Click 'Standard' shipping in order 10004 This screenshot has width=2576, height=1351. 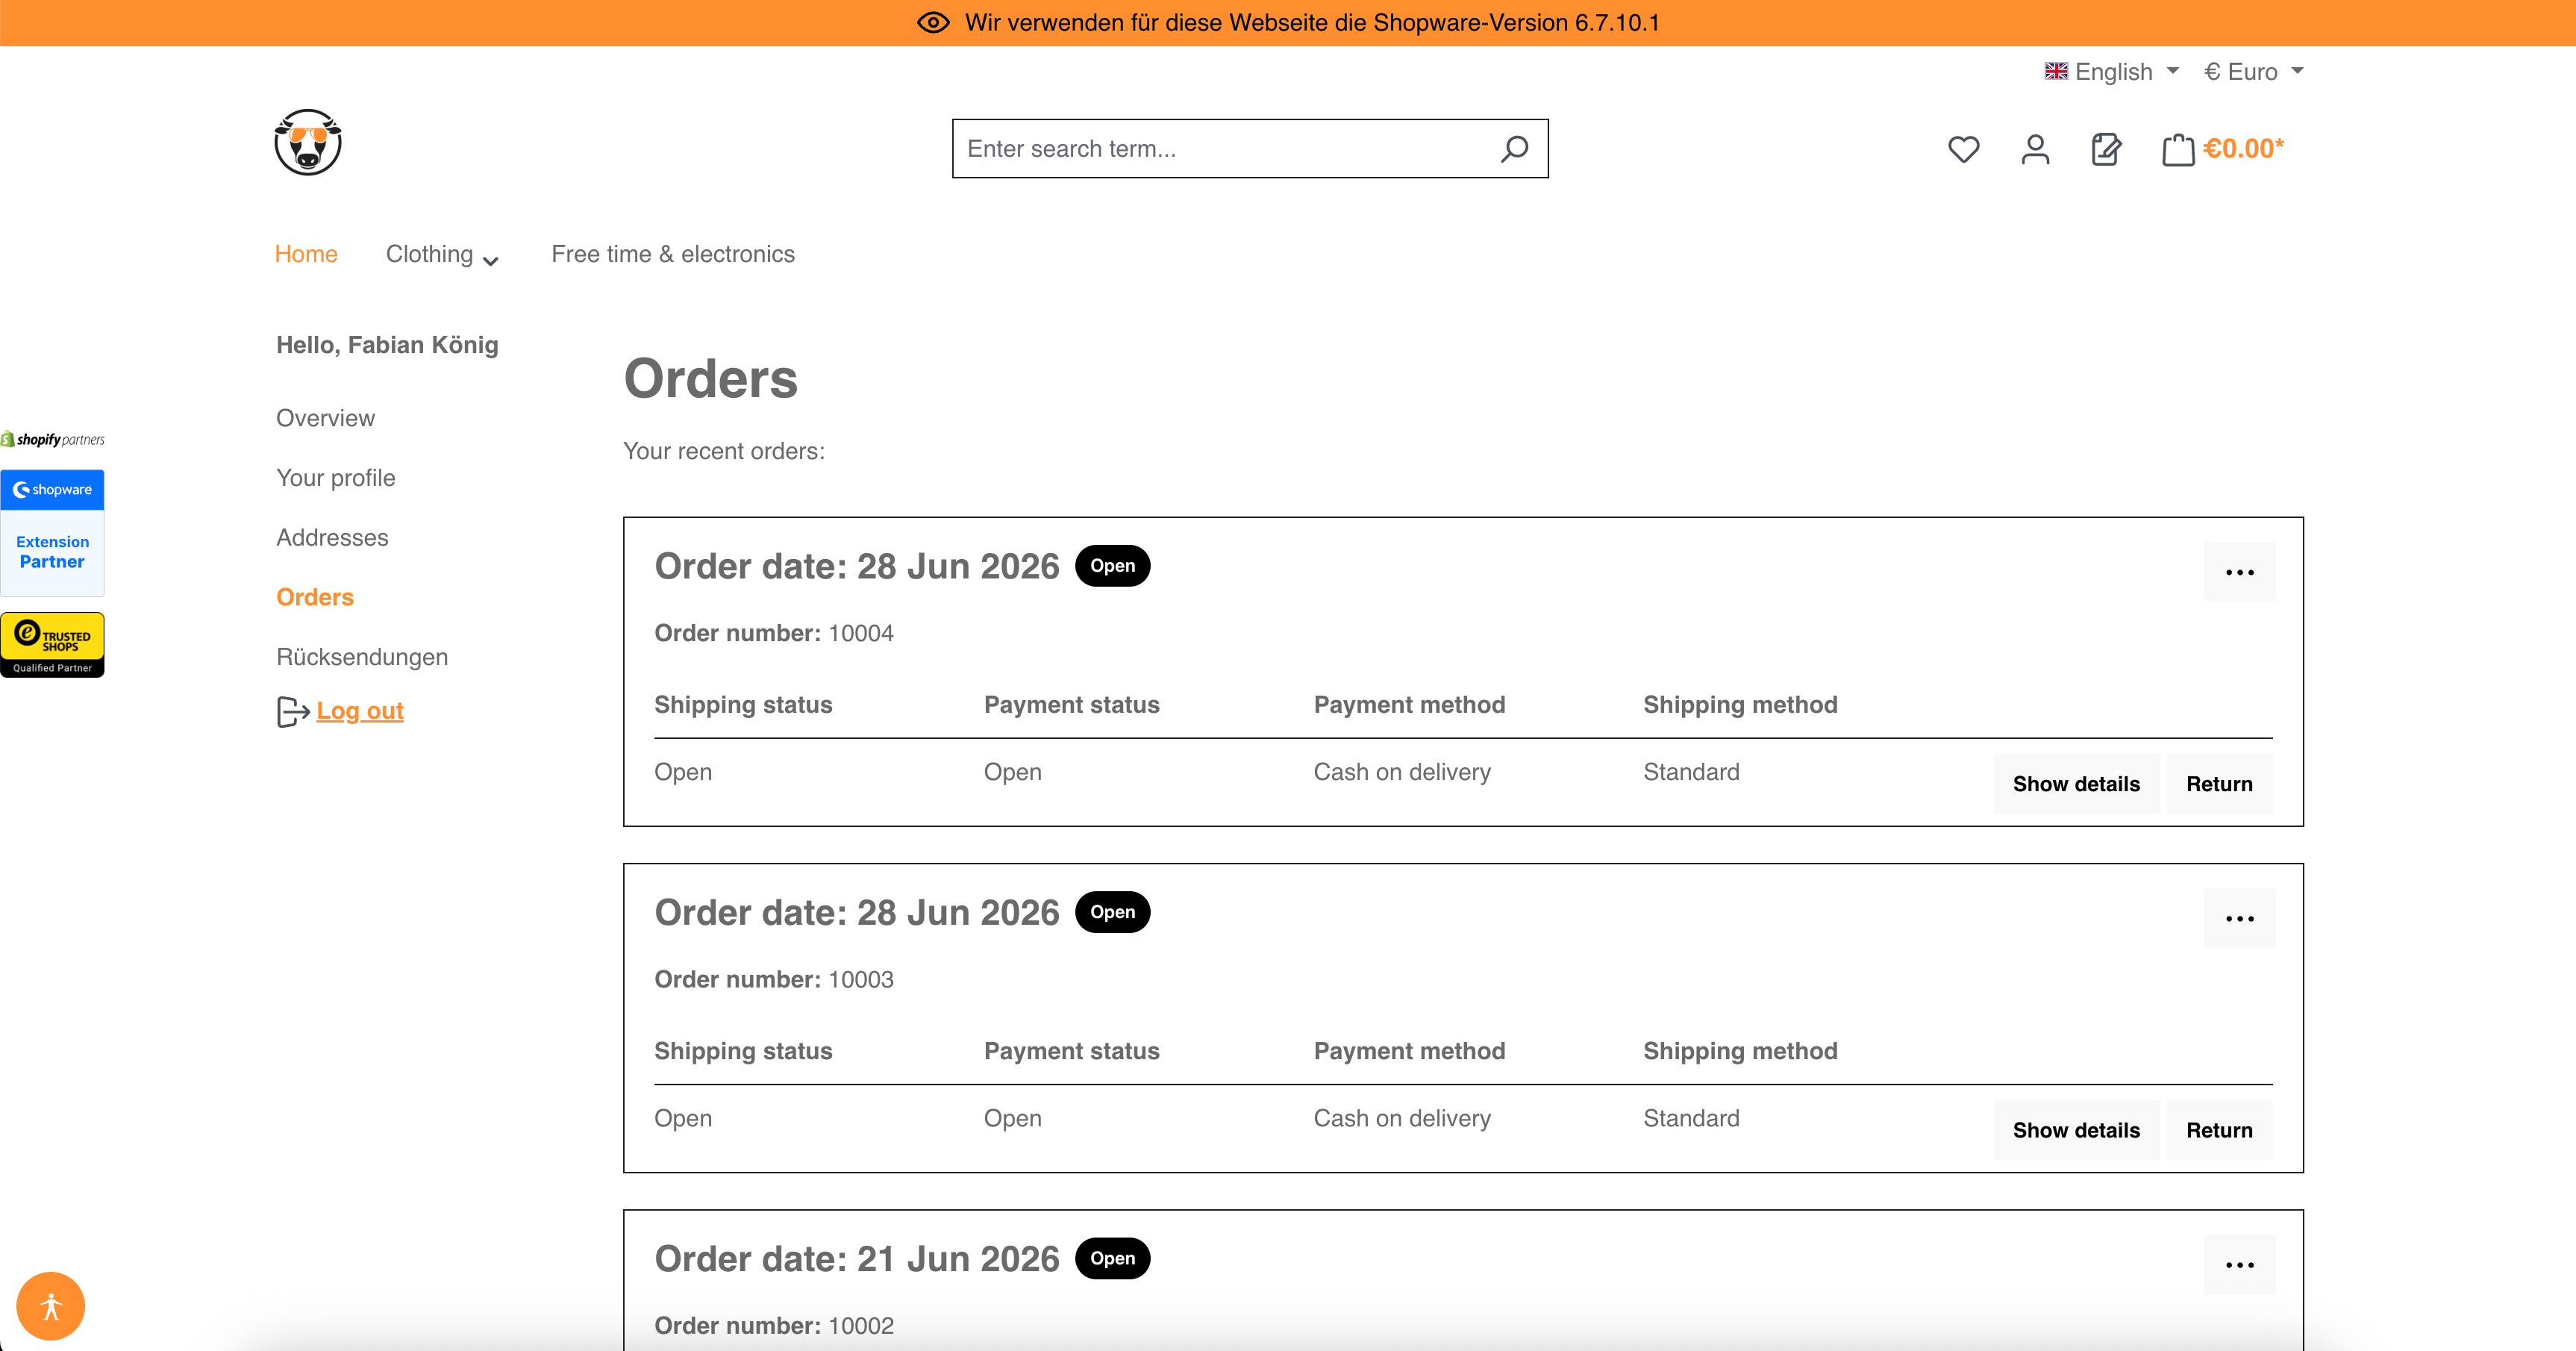[x=1691, y=772]
